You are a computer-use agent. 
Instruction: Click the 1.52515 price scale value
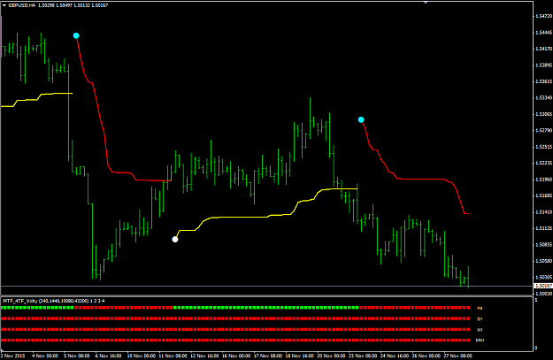pyautogui.click(x=543, y=147)
